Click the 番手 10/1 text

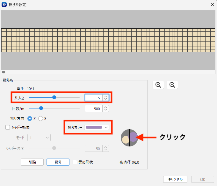click(25, 89)
